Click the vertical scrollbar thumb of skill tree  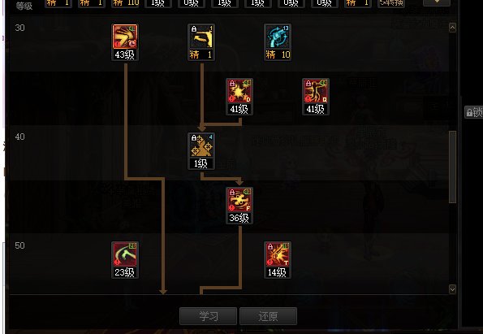click(452, 167)
